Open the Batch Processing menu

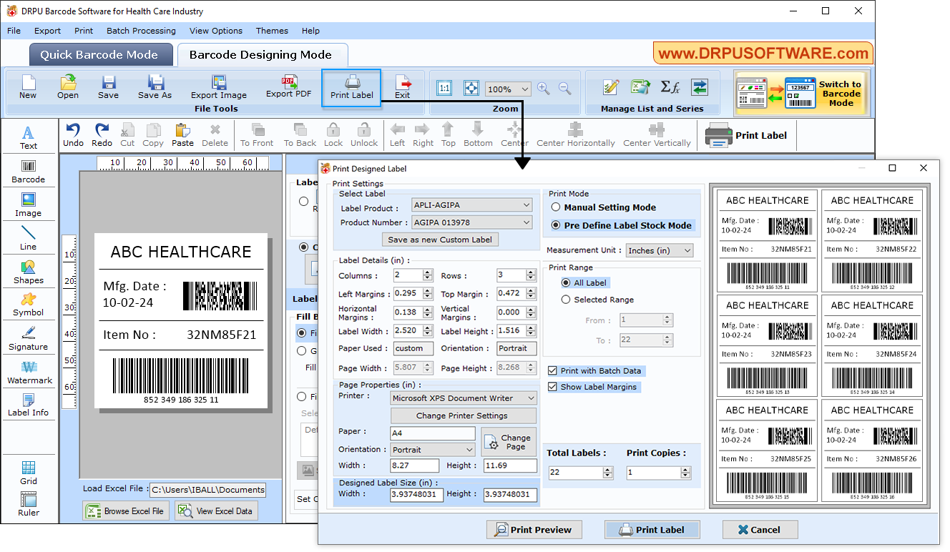click(x=141, y=31)
